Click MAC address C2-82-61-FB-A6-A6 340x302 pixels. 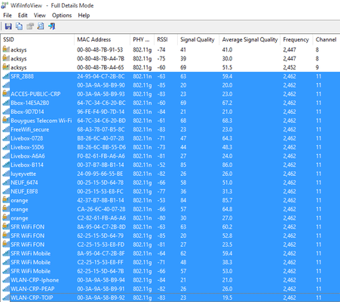(101, 218)
